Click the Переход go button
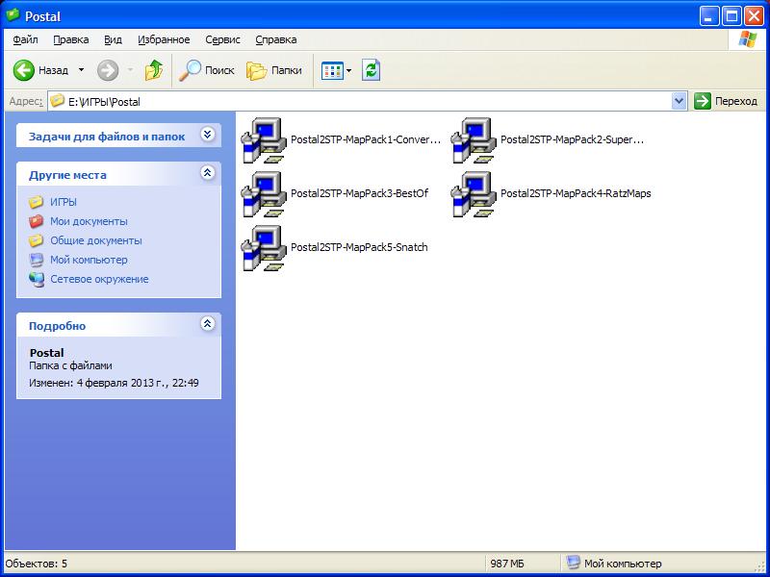The width and height of the screenshot is (770, 577). point(727,102)
